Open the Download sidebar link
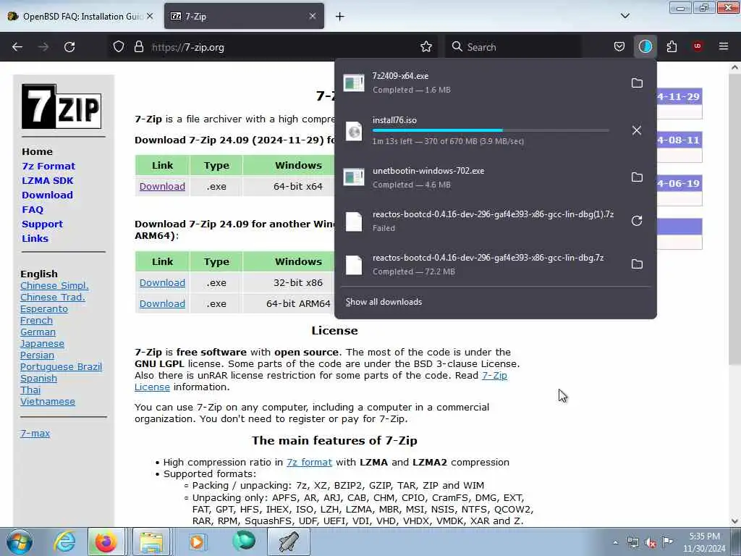The image size is (741, 556). 47,195
